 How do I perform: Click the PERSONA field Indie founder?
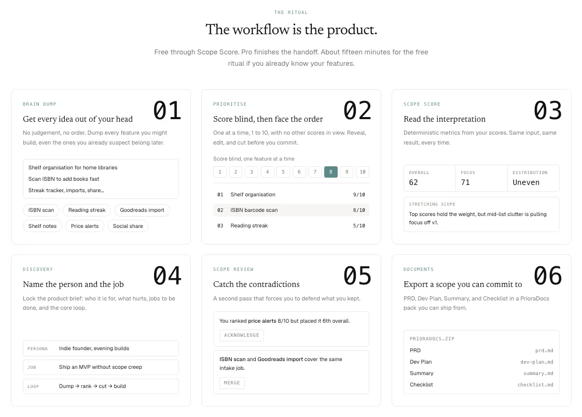tap(101, 349)
